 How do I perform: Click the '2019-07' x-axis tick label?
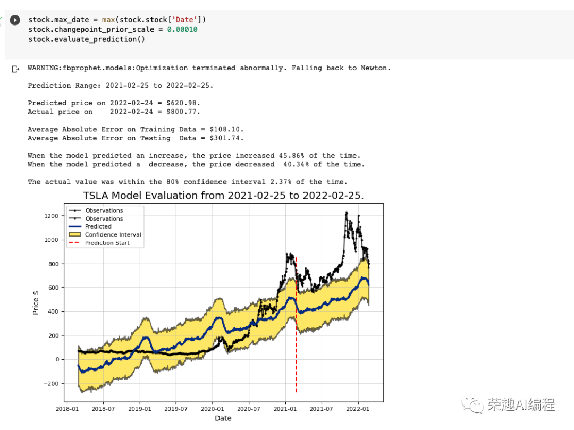(176, 409)
